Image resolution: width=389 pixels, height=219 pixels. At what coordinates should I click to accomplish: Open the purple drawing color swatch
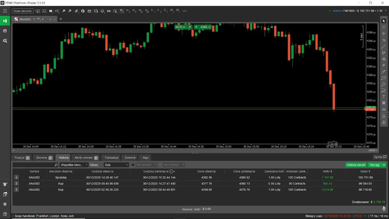(384, 103)
